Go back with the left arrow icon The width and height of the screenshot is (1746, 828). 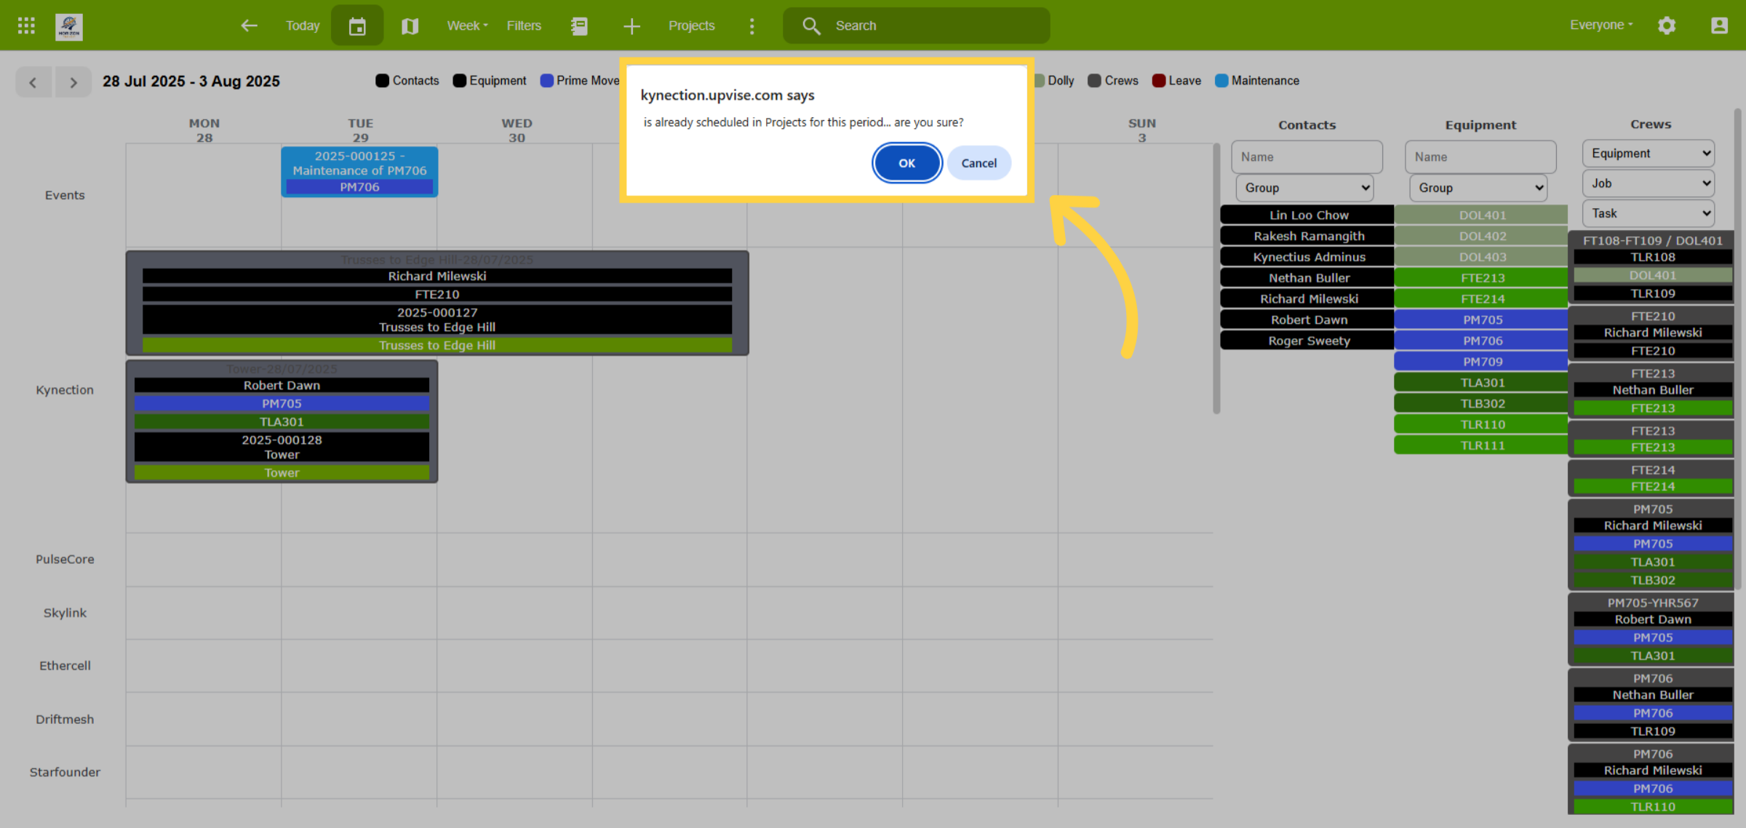click(x=249, y=25)
